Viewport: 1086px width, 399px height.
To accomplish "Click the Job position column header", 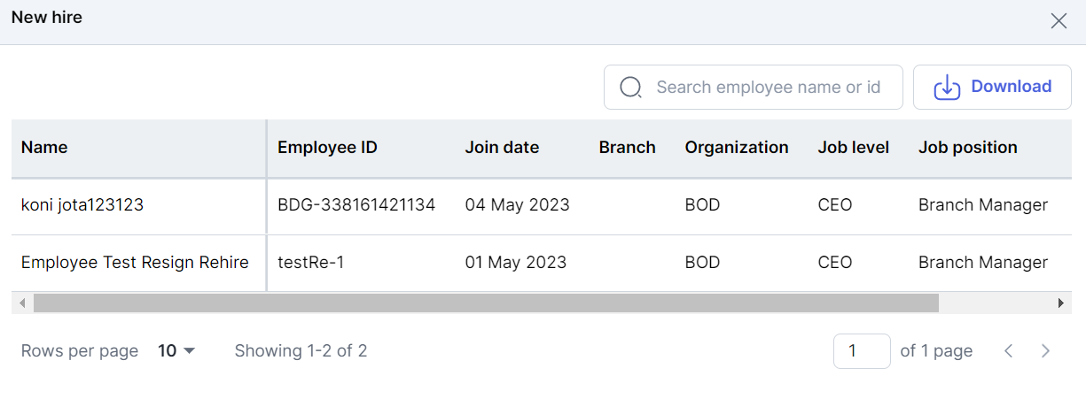I will (967, 148).
